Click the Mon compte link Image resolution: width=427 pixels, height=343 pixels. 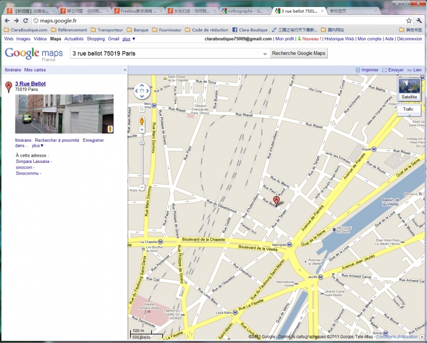(369, 39)
